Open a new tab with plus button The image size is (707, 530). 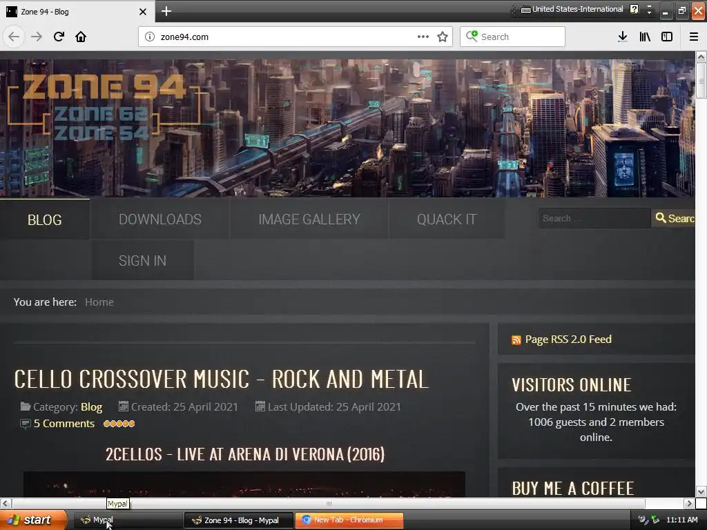[166, 11]
